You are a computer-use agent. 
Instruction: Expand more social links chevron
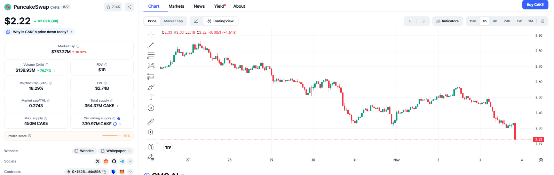point(130,161)
